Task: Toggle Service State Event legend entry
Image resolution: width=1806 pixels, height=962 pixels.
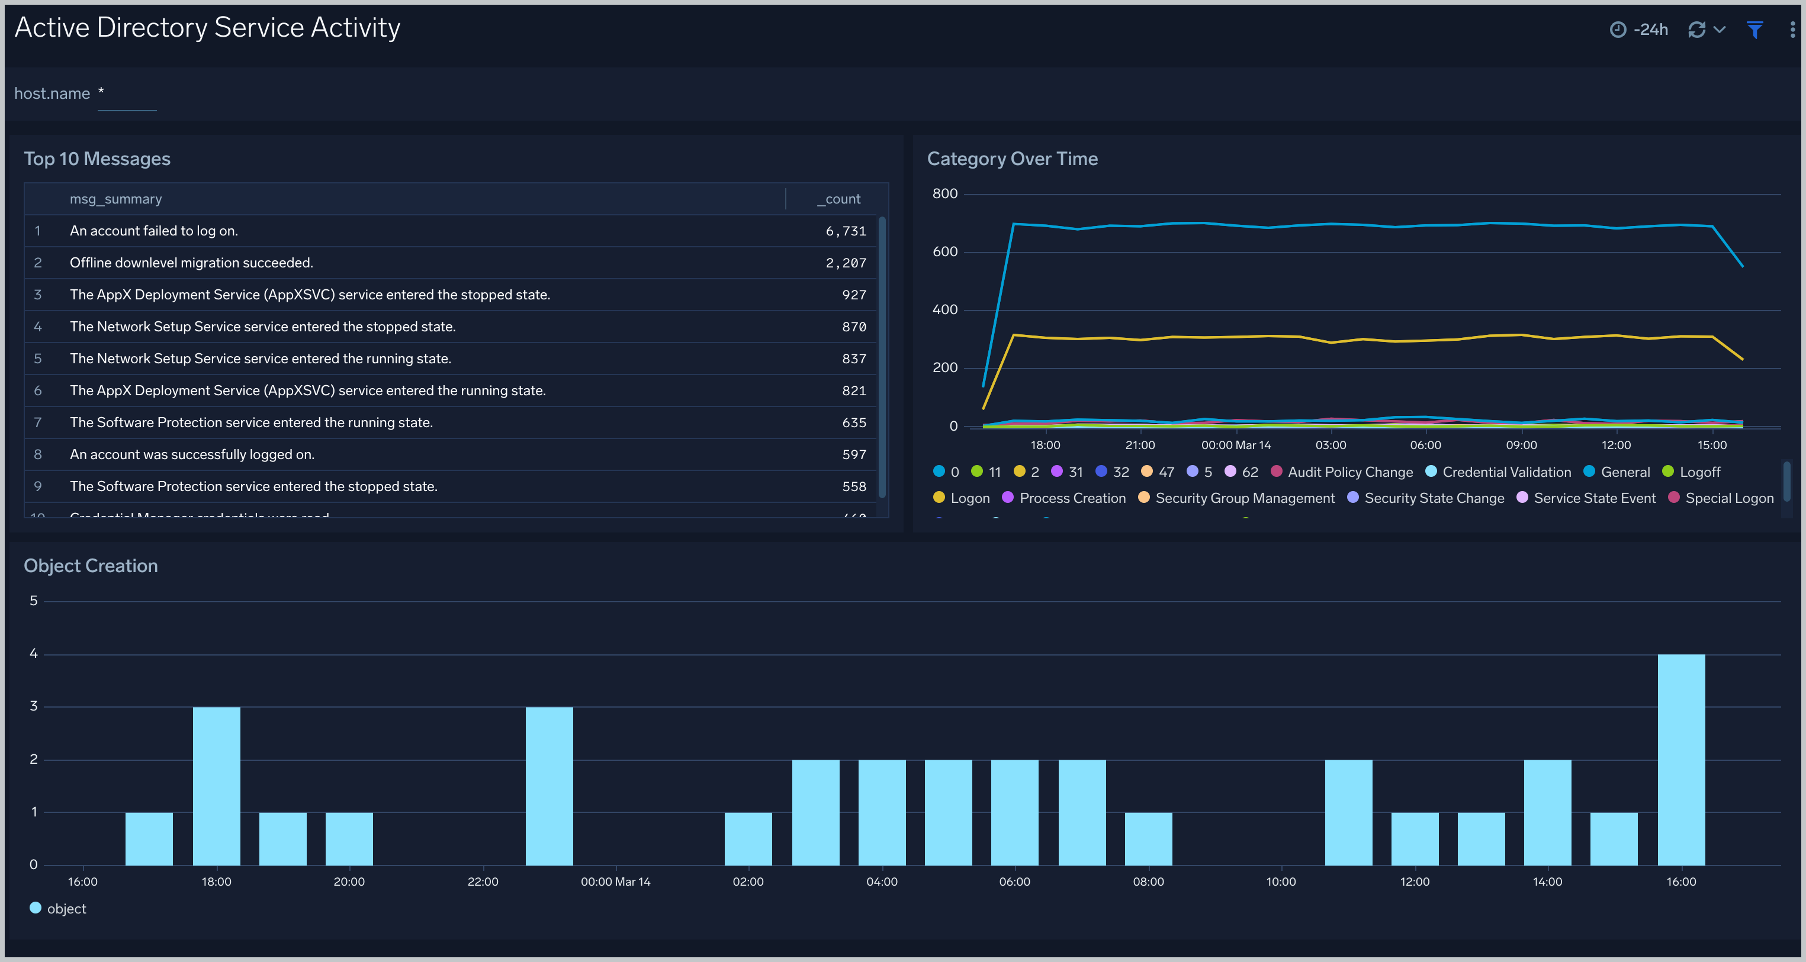Action: [x=1586, y=498]
